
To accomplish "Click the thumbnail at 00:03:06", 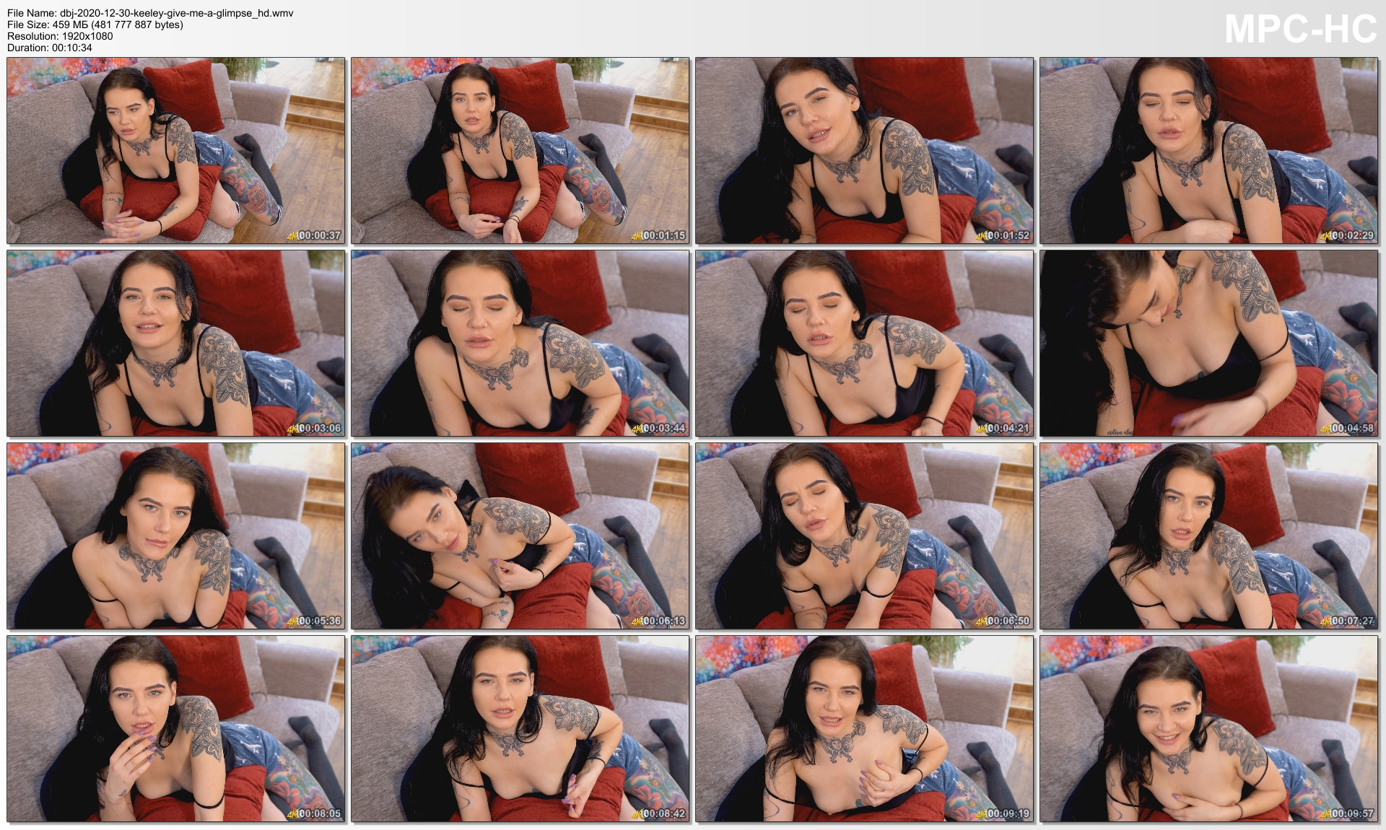I will [x=176, y=343].
